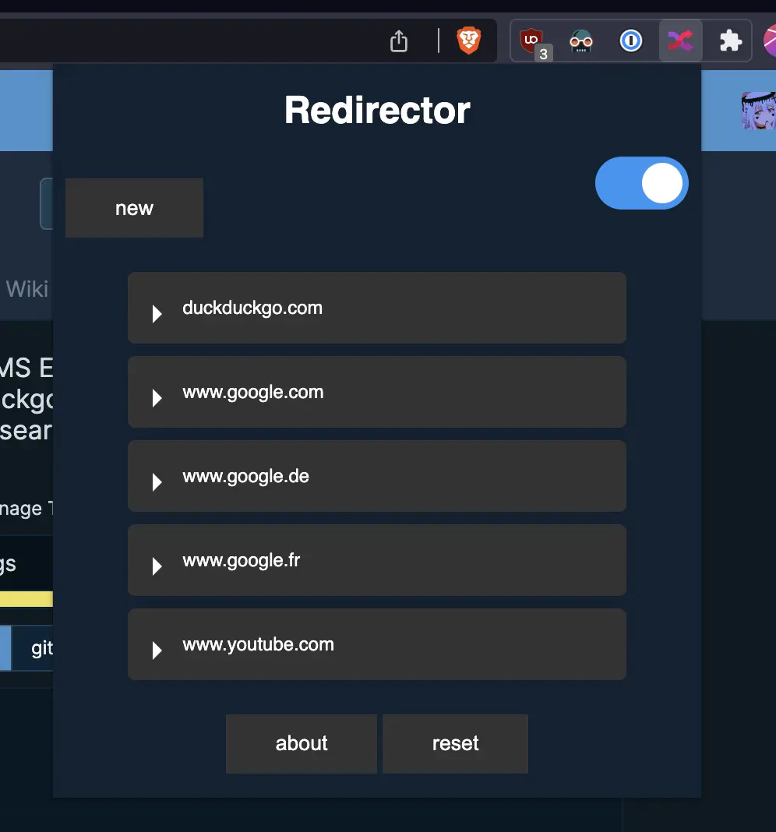The width and height of the screenshot is (776, 832).
Task: Click the Brave Shields lion icon
Action: point(469,41)
